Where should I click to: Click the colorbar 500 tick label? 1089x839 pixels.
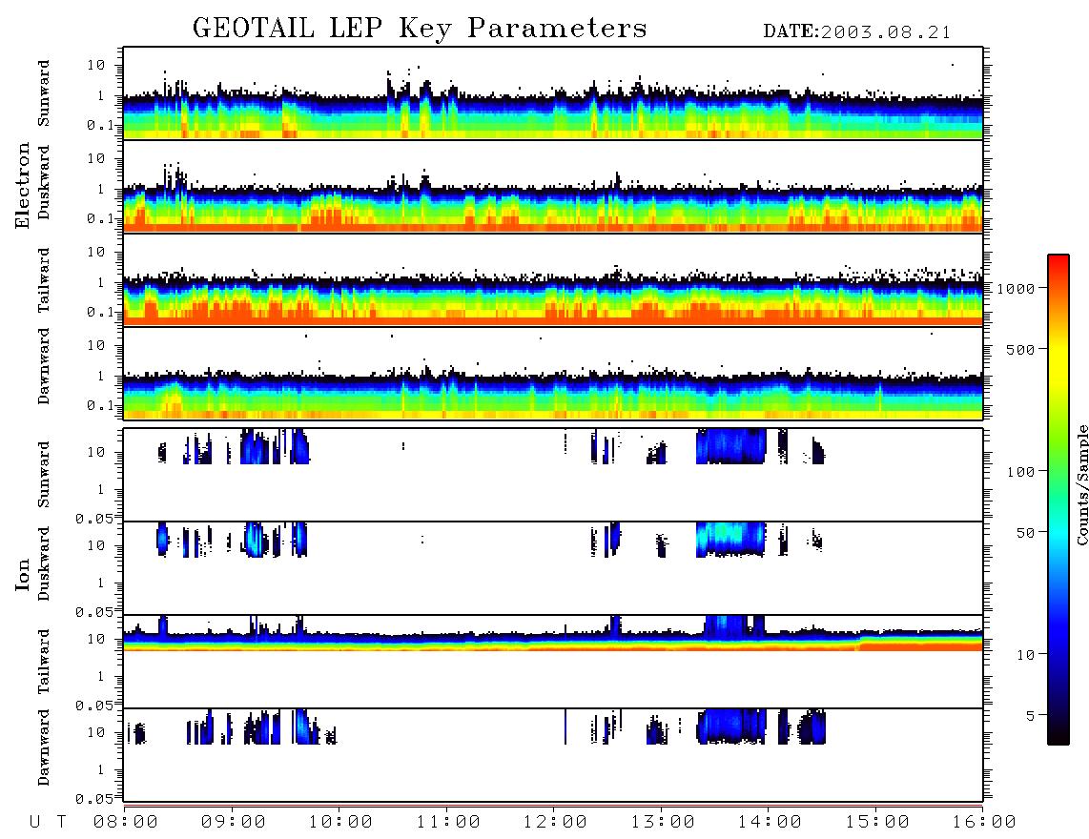(1021, 349)
